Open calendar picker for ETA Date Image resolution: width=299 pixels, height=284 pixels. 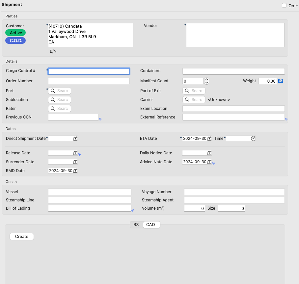[209, 139]
